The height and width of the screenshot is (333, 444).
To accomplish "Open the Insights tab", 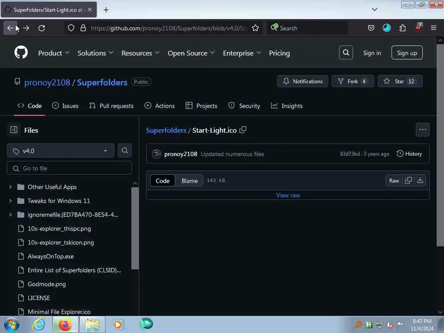I will click(287, 106).
